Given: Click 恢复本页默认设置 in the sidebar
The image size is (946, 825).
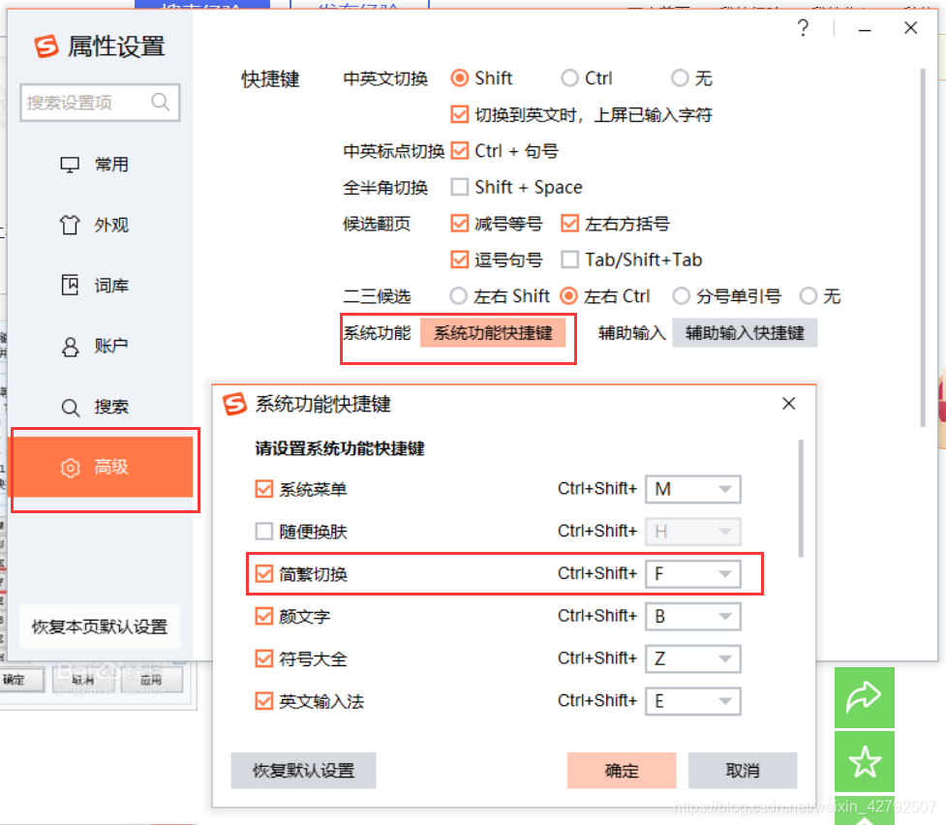Looking at the screenshot, I should [100, 626].
